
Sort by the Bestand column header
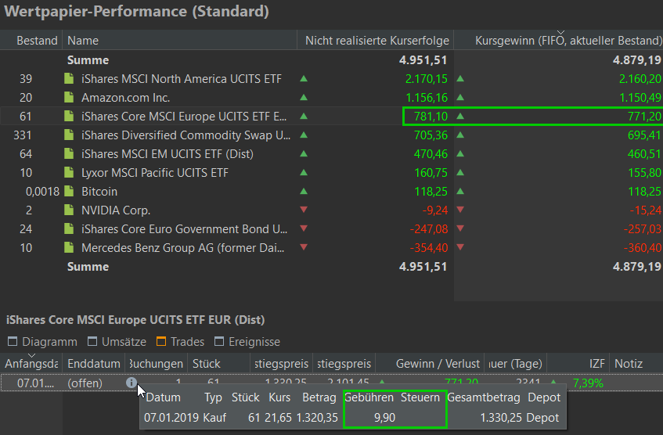[x=31, y=41]
